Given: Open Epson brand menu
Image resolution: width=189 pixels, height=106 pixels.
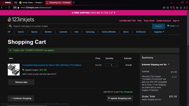Looking at the screenshot, I should tap(34, 32).
